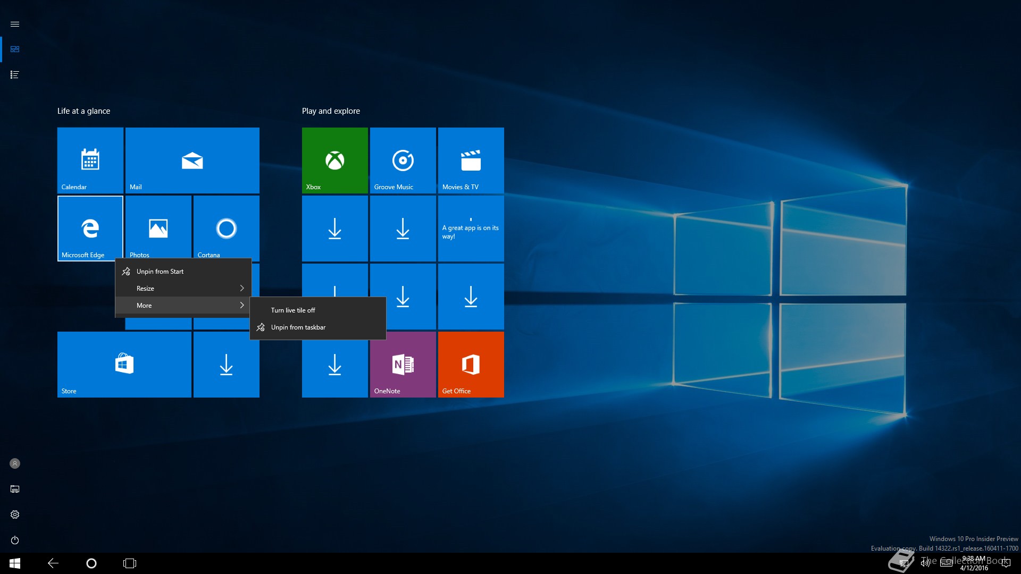The width and height of the screenshot is (1021, 574).
Task: Open the Photos tile
Action: coord(158,227)
